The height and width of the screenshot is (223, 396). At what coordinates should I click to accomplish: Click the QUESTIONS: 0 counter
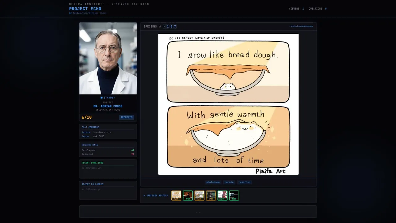pos(318,9)
